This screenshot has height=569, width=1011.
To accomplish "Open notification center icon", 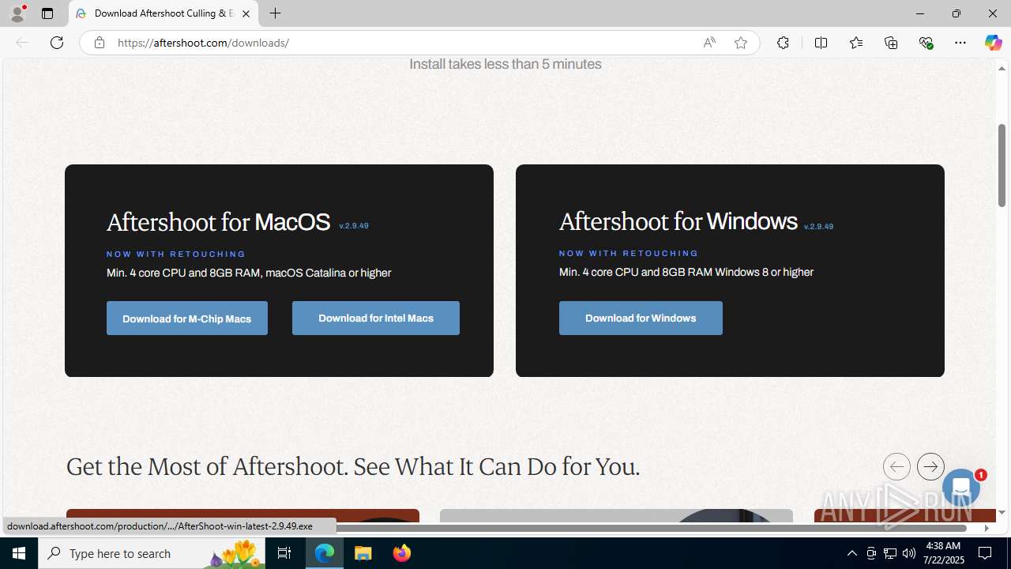I will click(x=985, y=553).
